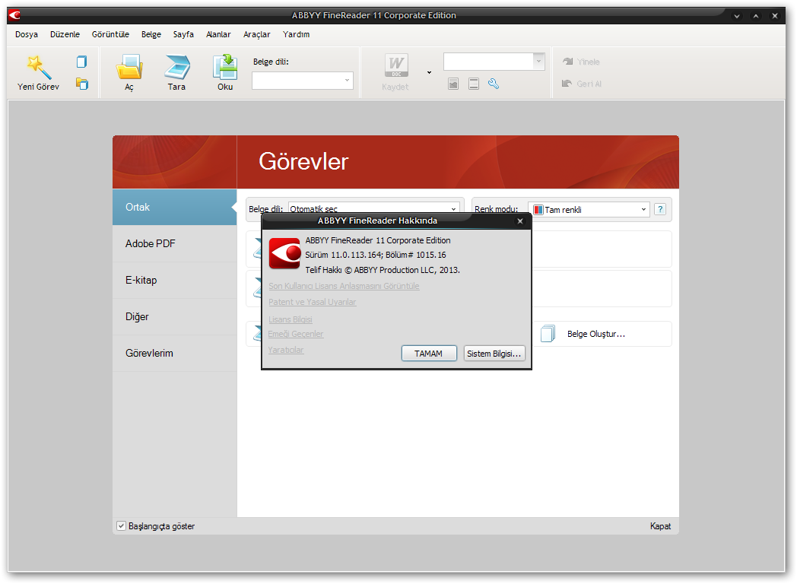
Task: Select the Görevlerim tasks tab
Action: [174, 354]
